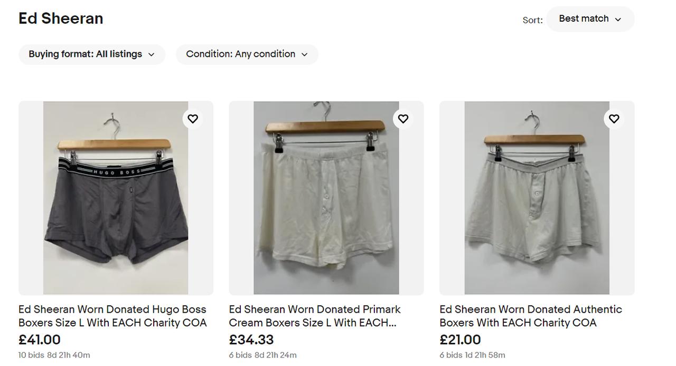
Task: Click the Condition chevron icon
Action: pos(304,54)
